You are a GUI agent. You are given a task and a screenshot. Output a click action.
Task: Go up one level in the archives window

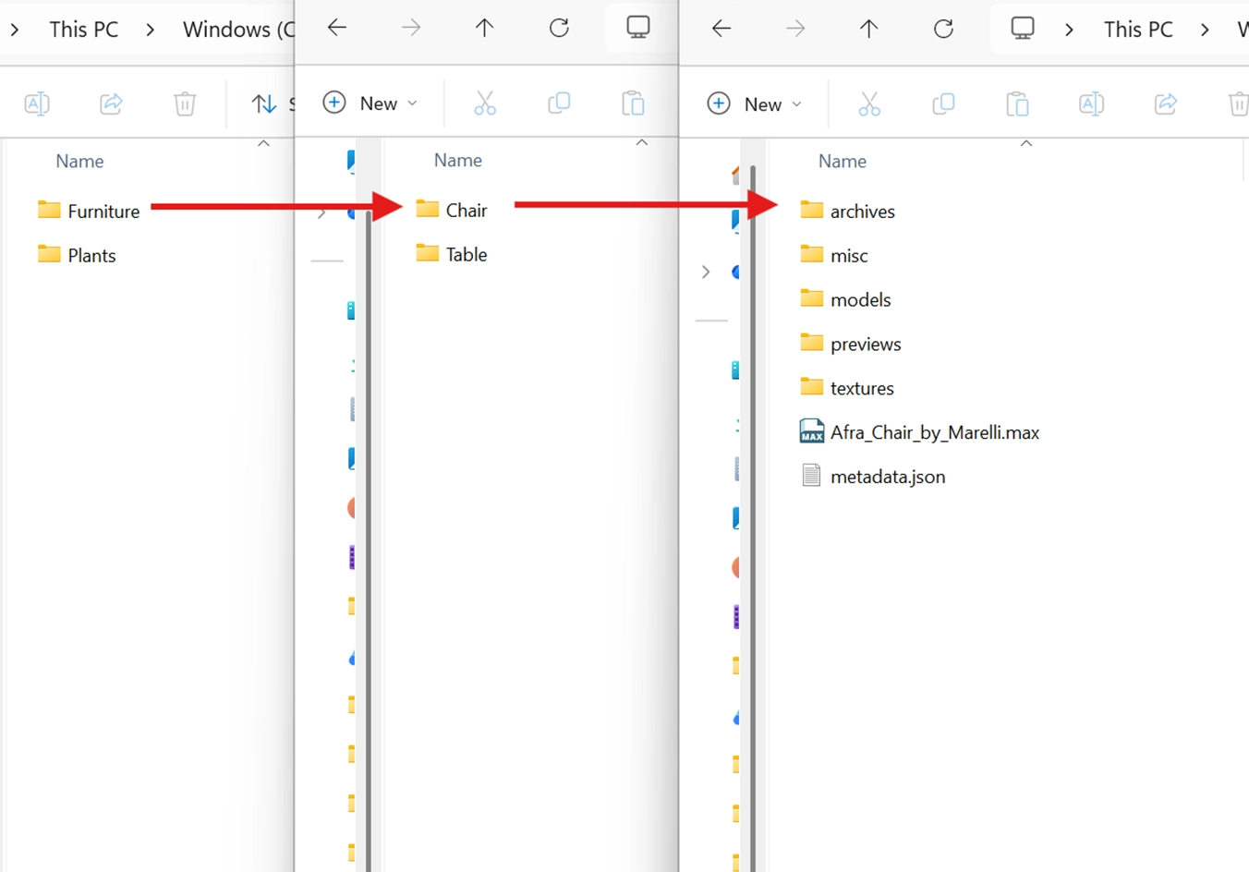point(868,29)
